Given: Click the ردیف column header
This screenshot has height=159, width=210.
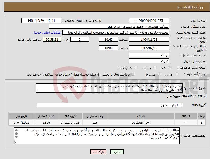Looking at the screenshot, I should pyautogui.click(x=201, y=116).
